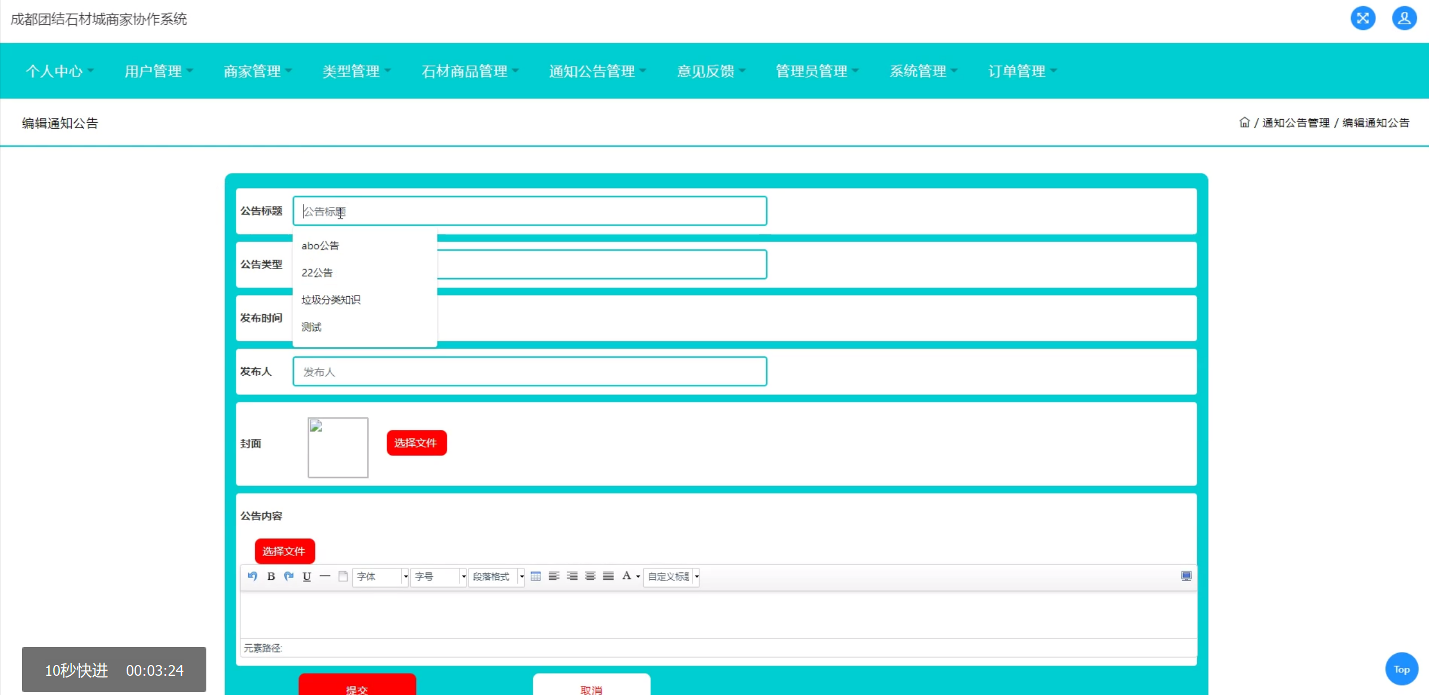This screenshot has width=1429, height=695.
Task: Click the insert table icon
Action: click(536, 576)
